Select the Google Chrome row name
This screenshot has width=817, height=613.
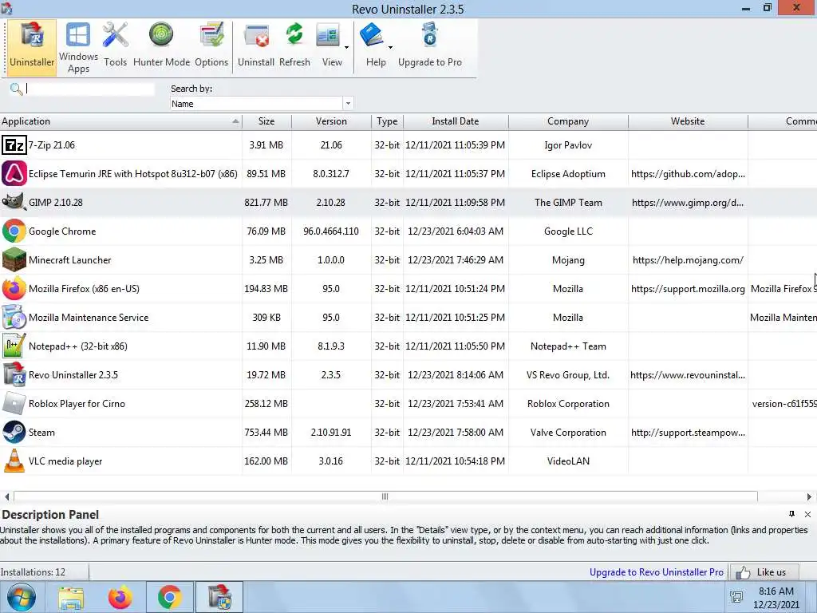pyautogui.click(x=62, y=231)
